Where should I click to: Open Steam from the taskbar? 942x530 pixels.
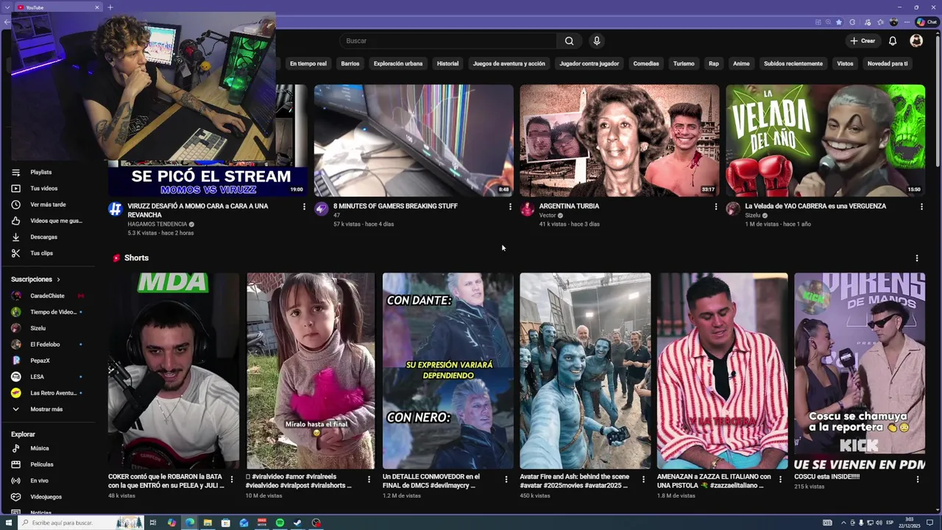point(298,523)
